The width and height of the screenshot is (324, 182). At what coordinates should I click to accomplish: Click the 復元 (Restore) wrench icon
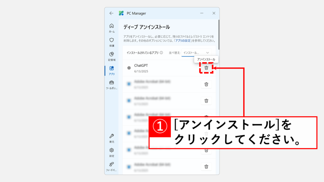(112, 138)
